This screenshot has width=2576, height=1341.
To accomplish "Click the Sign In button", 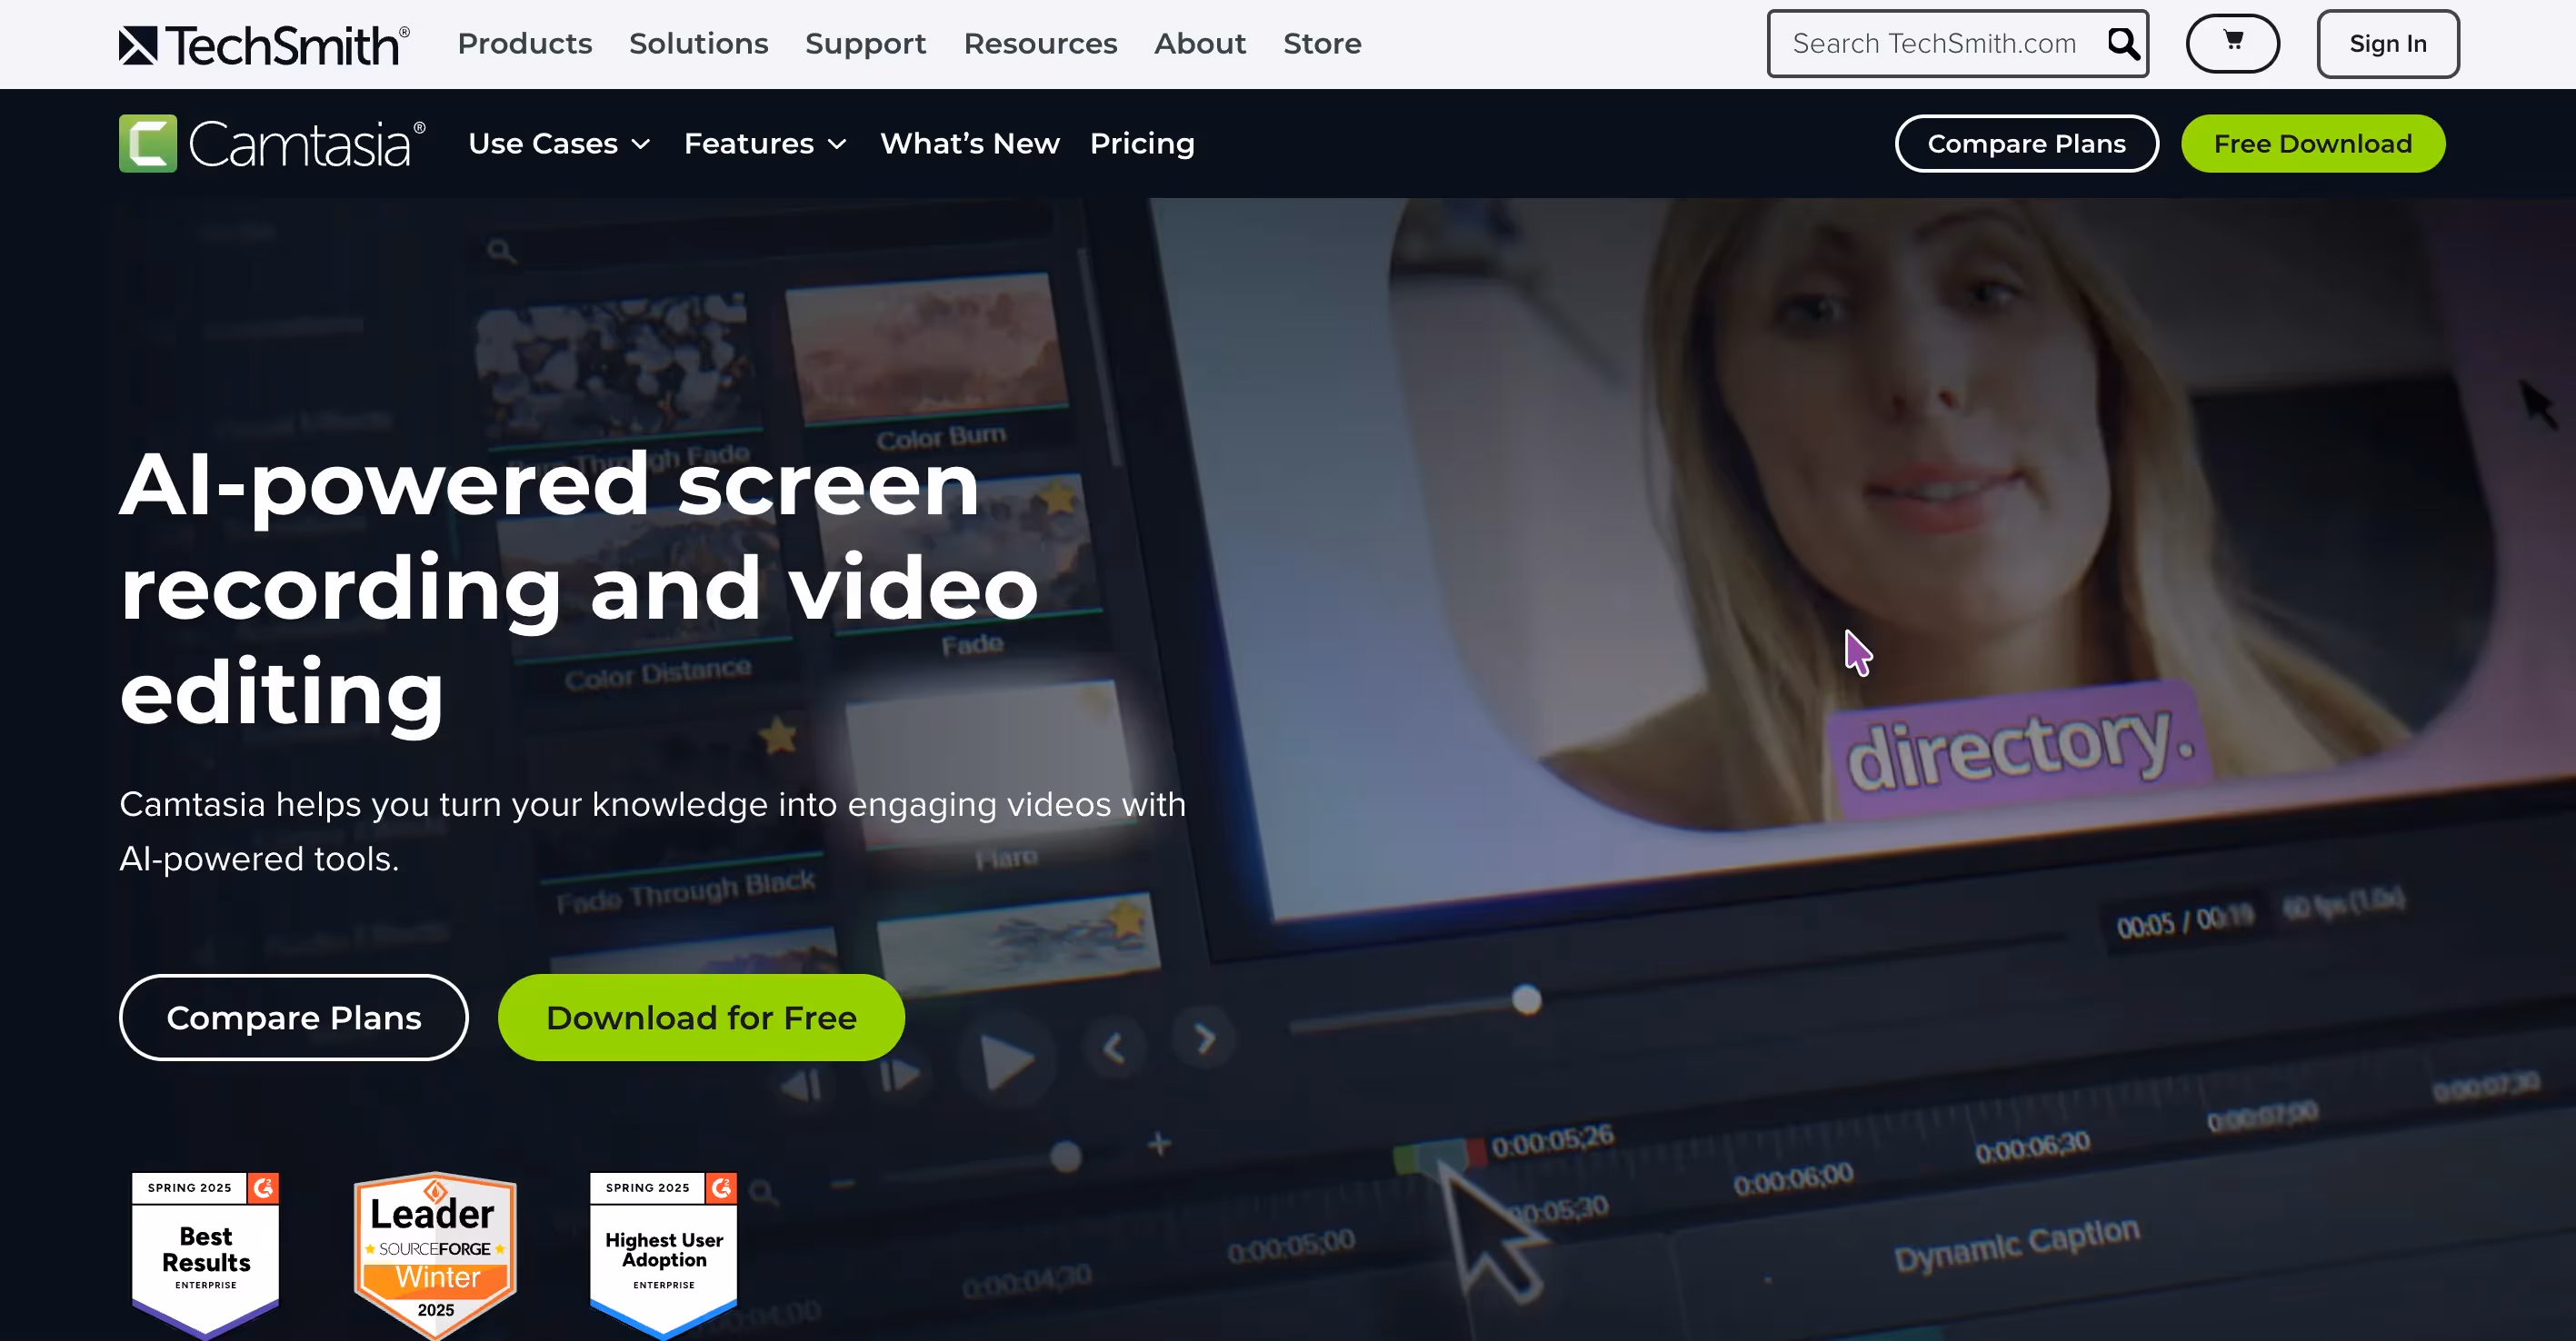I will pos(2387,44).
